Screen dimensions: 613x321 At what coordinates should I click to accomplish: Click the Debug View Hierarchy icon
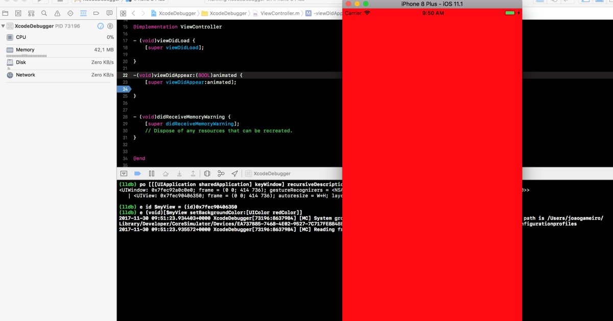click(207, 174)
